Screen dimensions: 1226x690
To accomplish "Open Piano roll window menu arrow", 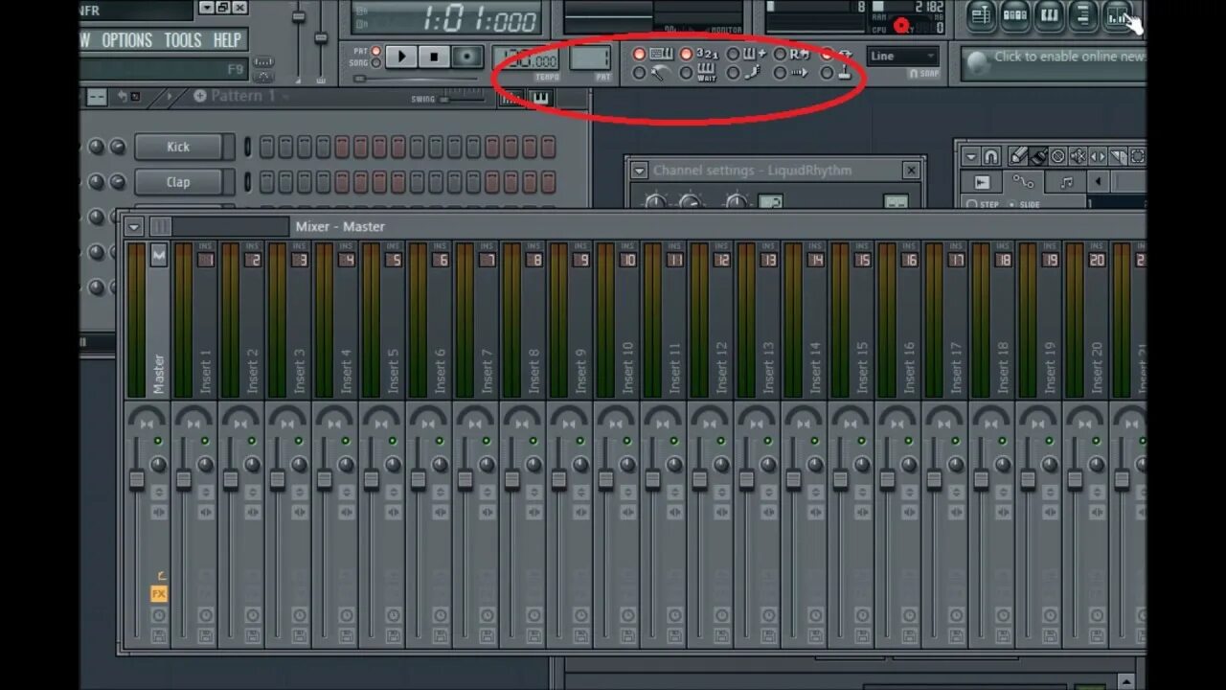I will pyautogui.click(x=971, y=156).
